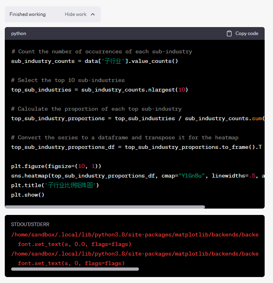
Task: Click the 'Count the number of occurrences' comment
Action: (101, 51)
